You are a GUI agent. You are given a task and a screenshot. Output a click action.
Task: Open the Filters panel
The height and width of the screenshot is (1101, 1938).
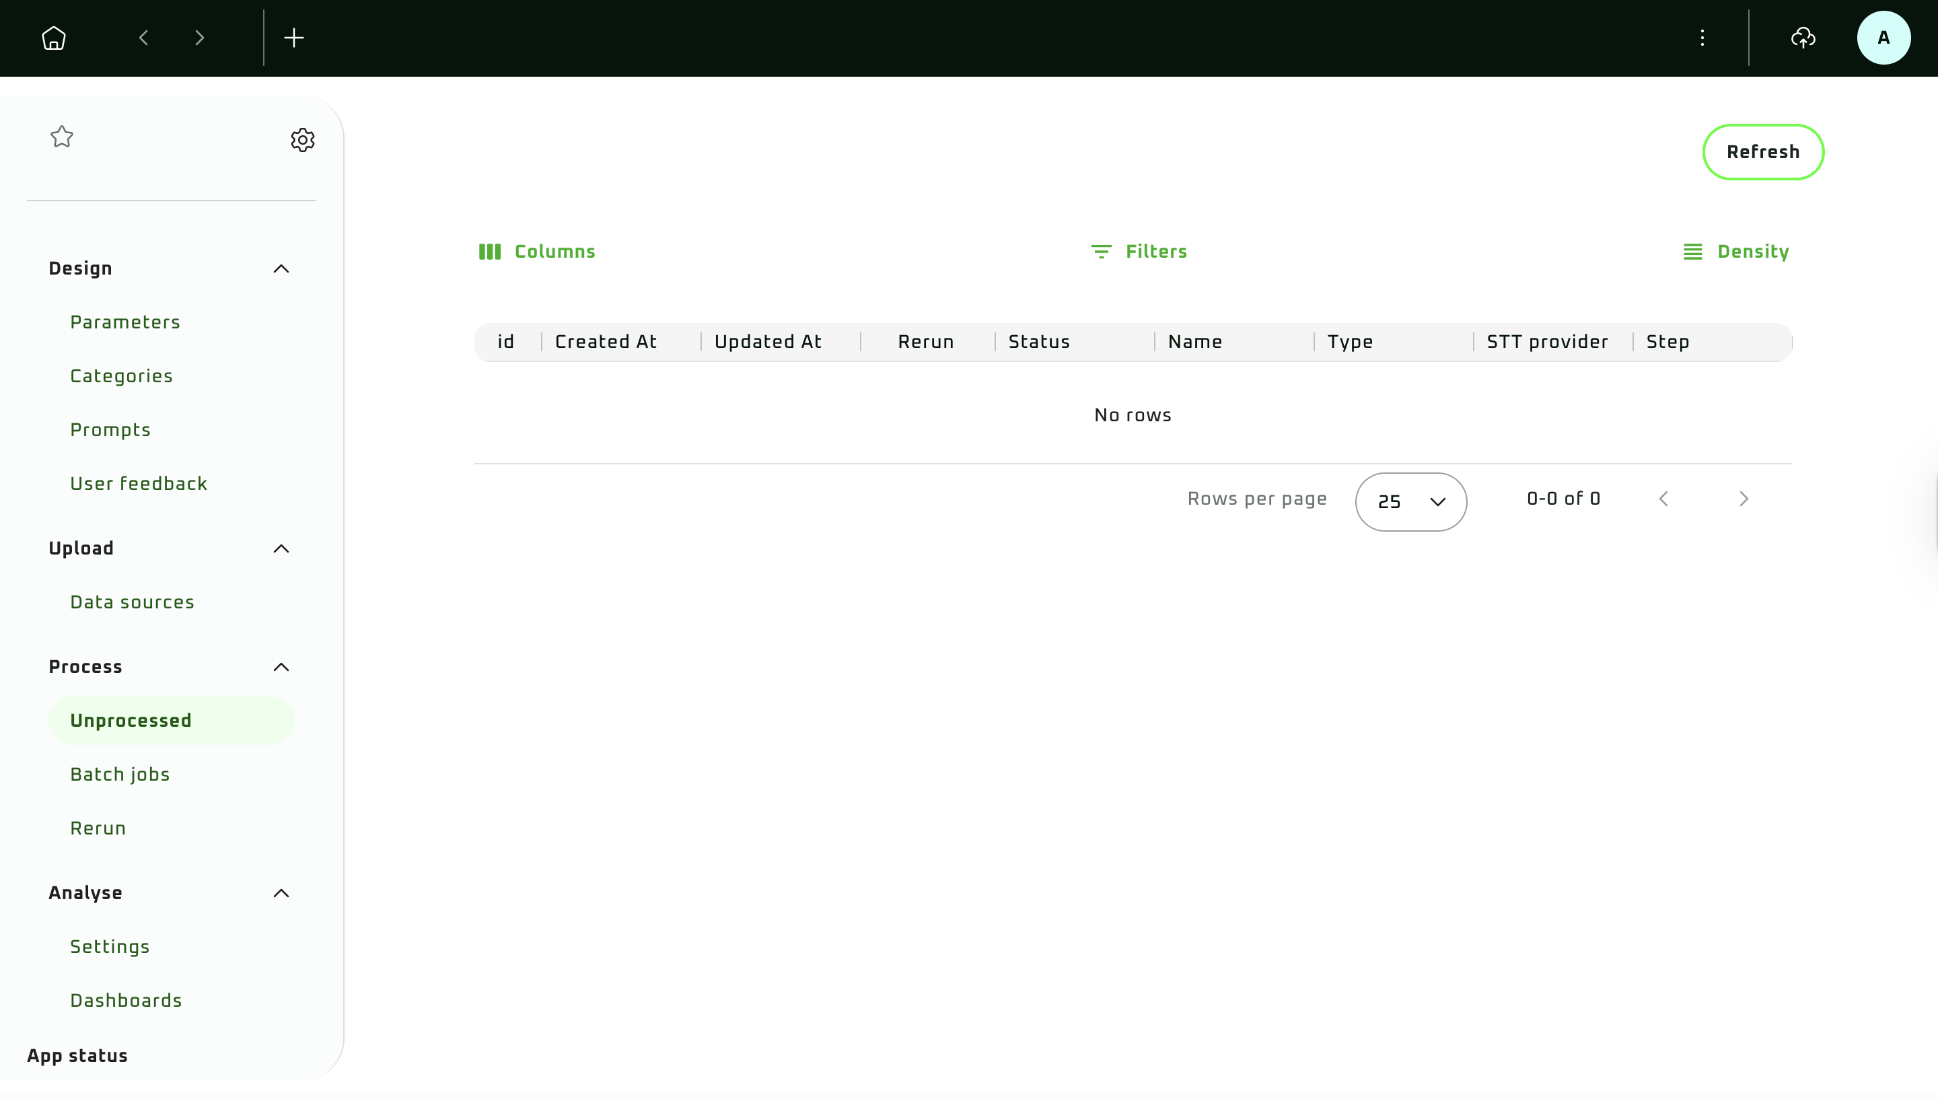(x=1139, y=252)
